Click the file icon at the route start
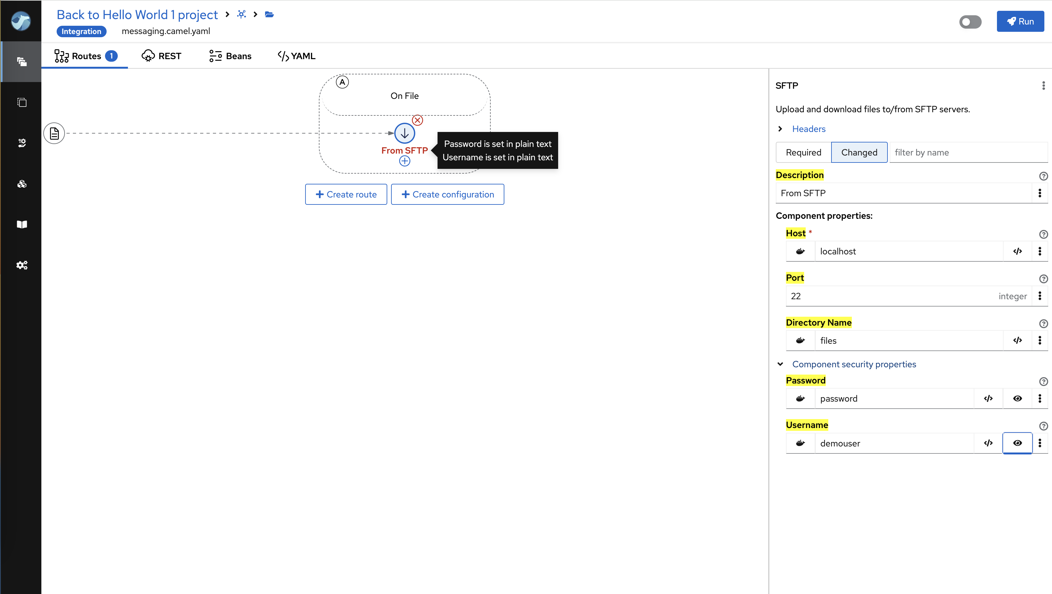The width and height of the screenshot is (1052, 594). coord(54,133)
